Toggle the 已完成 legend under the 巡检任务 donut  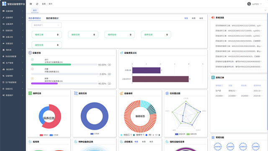(95, 134)
